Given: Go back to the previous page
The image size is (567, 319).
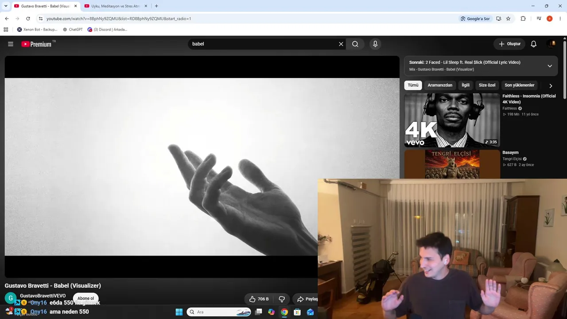Looking at the screenshot, I should 7,19.
